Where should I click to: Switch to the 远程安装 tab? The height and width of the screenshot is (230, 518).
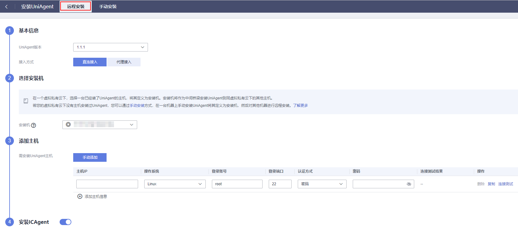pos(76,6)
